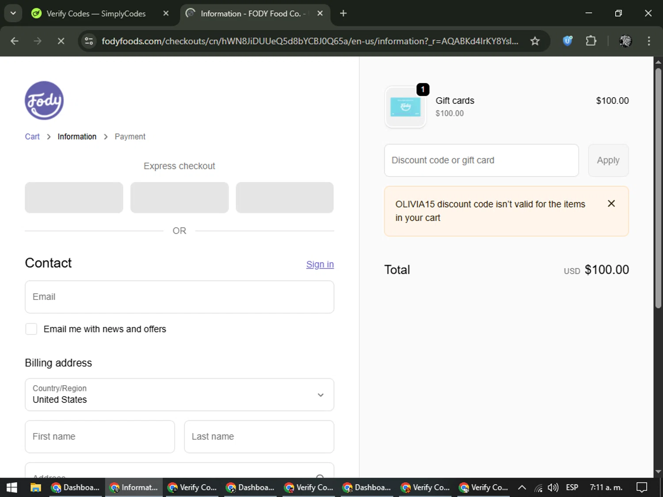
Task: Check Email me with news and offers
Action: click(x=31, y=329)
